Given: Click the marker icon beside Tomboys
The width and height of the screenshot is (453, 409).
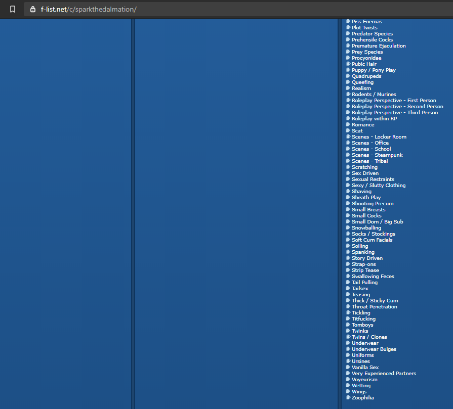Looking at the screenshot, I should click(348, 325).
